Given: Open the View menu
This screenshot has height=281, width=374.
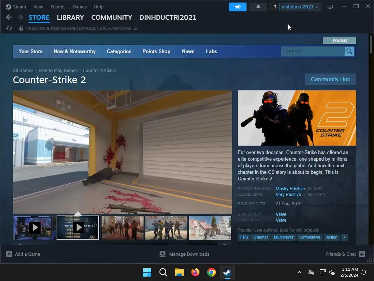Looking at the screenshot, I should [x=38, y=7].
